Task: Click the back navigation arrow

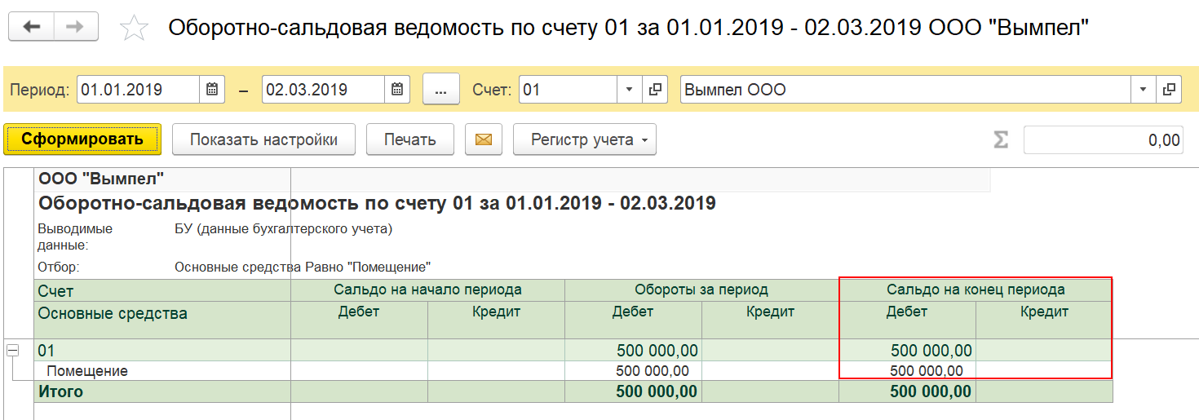Action: [x=32, y=27]
